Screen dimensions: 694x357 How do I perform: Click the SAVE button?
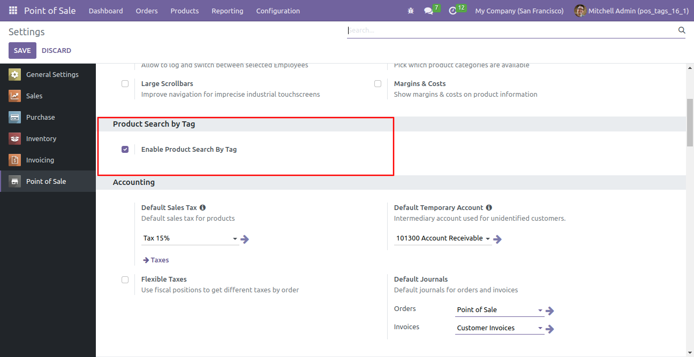tap(22, 50)
